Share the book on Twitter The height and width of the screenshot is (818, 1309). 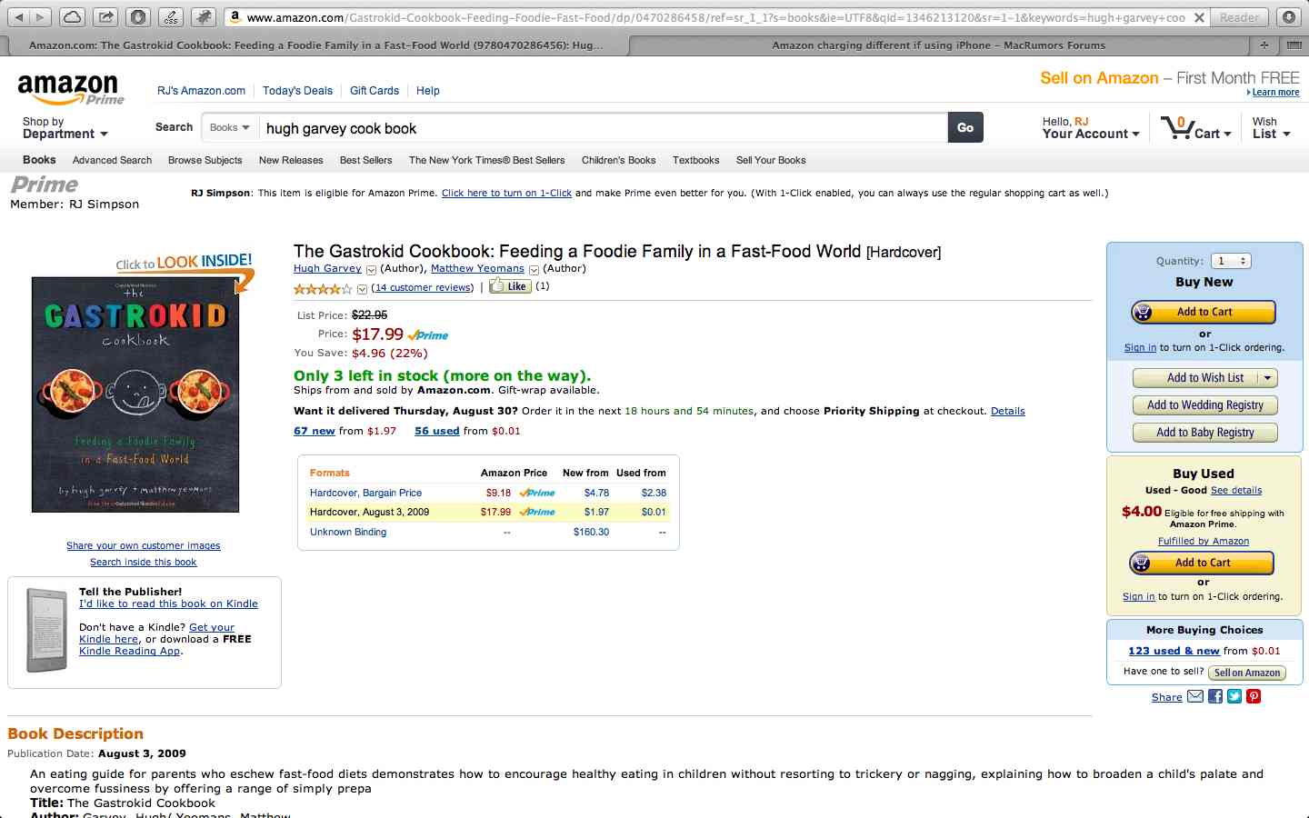pyautogui.click(x=1234, y=696)
